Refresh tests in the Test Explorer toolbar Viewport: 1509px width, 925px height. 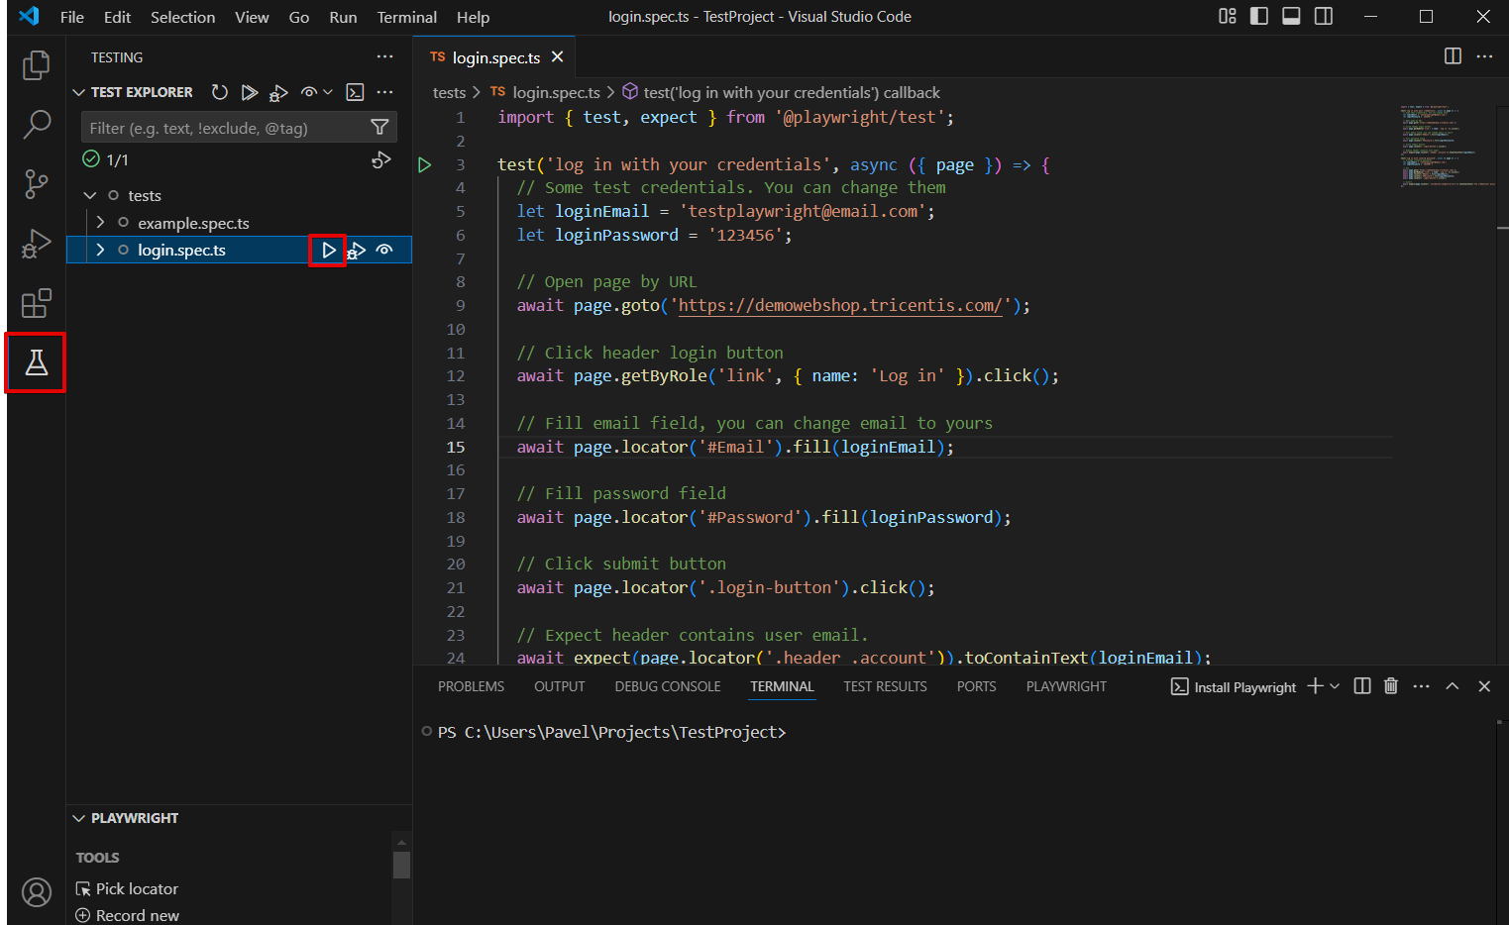click(x=219, y=92)
